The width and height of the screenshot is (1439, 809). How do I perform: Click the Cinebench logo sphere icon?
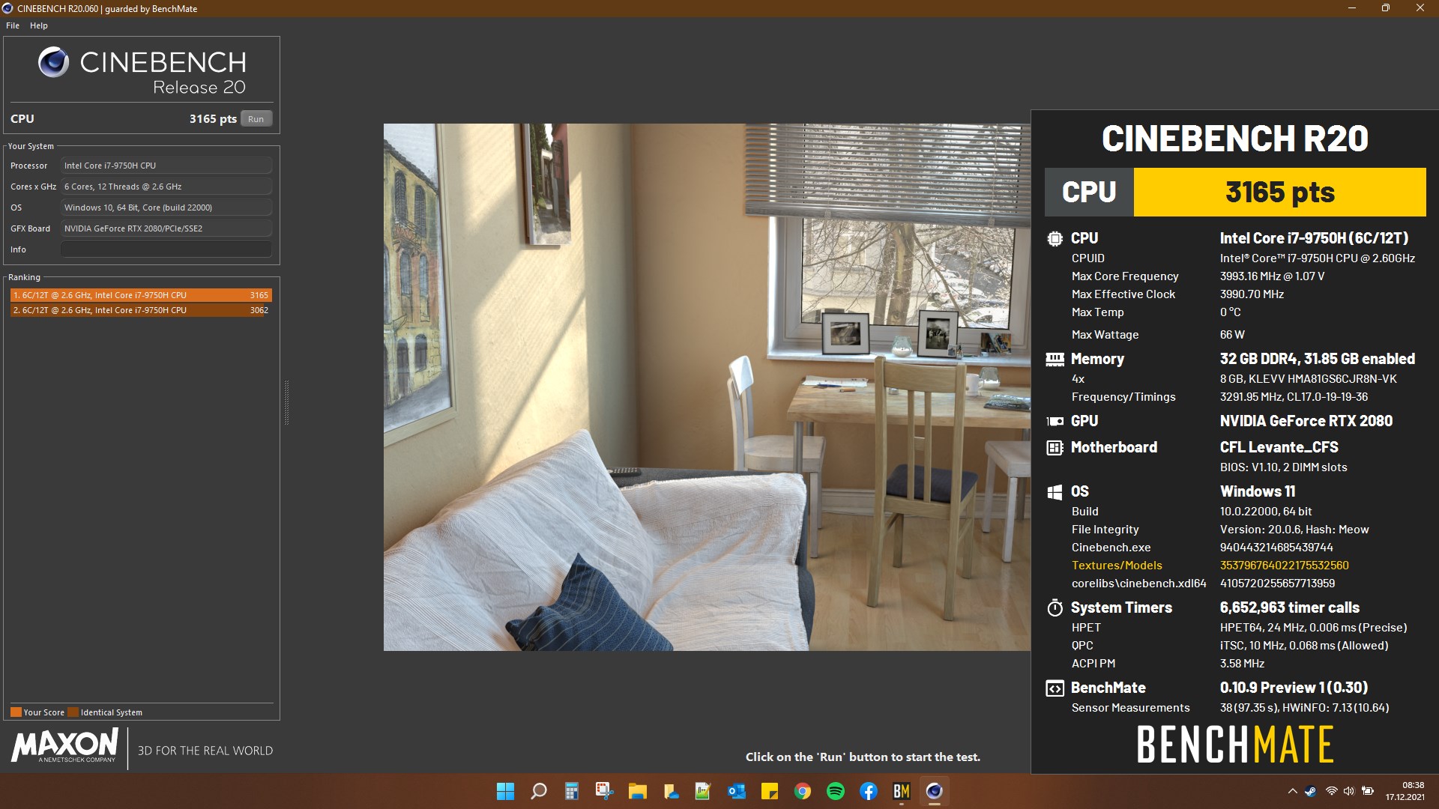53,62
